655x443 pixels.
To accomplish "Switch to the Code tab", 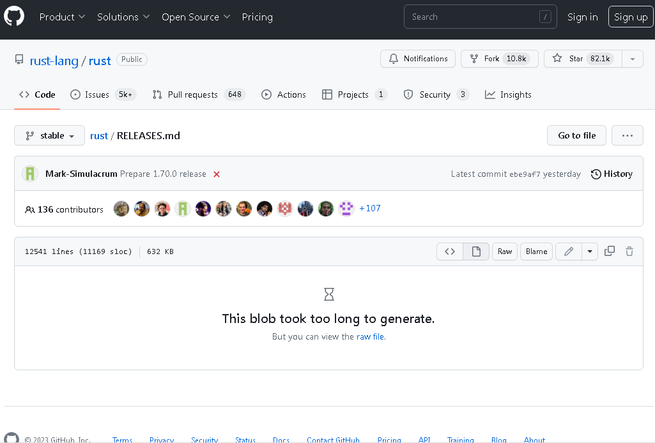I will pyautogui.click(x=37, y=94).
